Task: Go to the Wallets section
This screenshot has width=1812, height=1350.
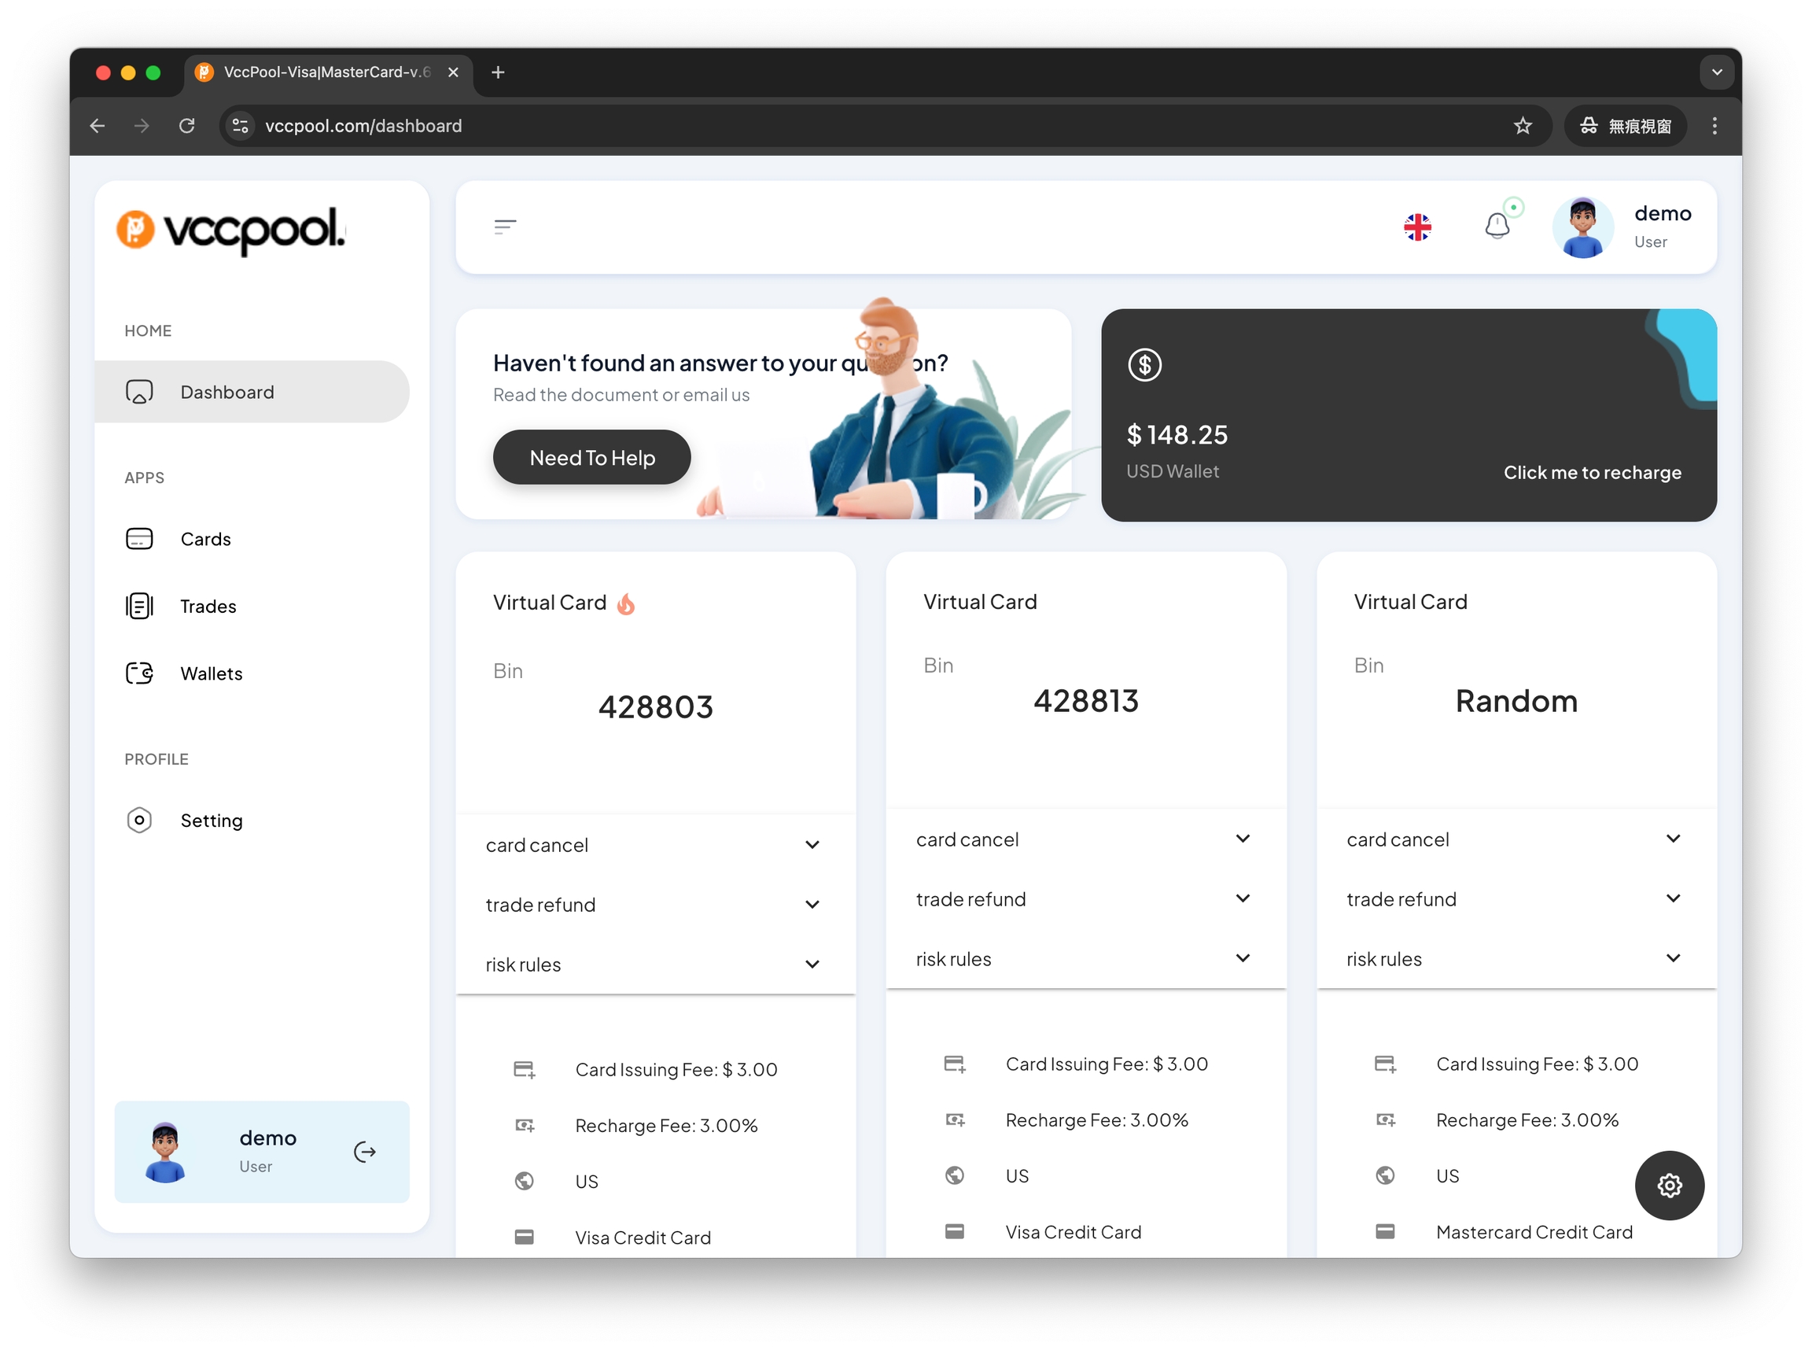Action: 211,673
